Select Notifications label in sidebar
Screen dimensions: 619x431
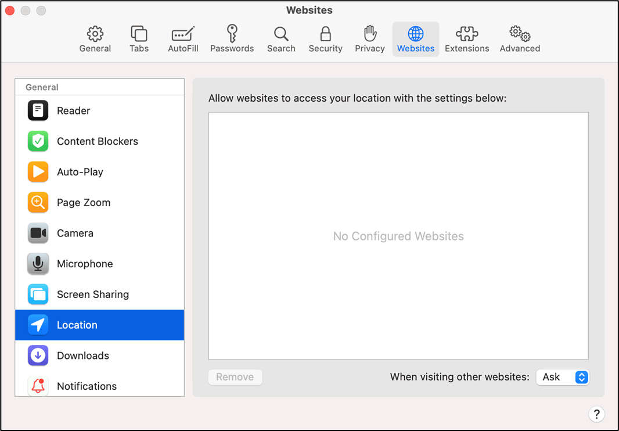tap(87, 386)
